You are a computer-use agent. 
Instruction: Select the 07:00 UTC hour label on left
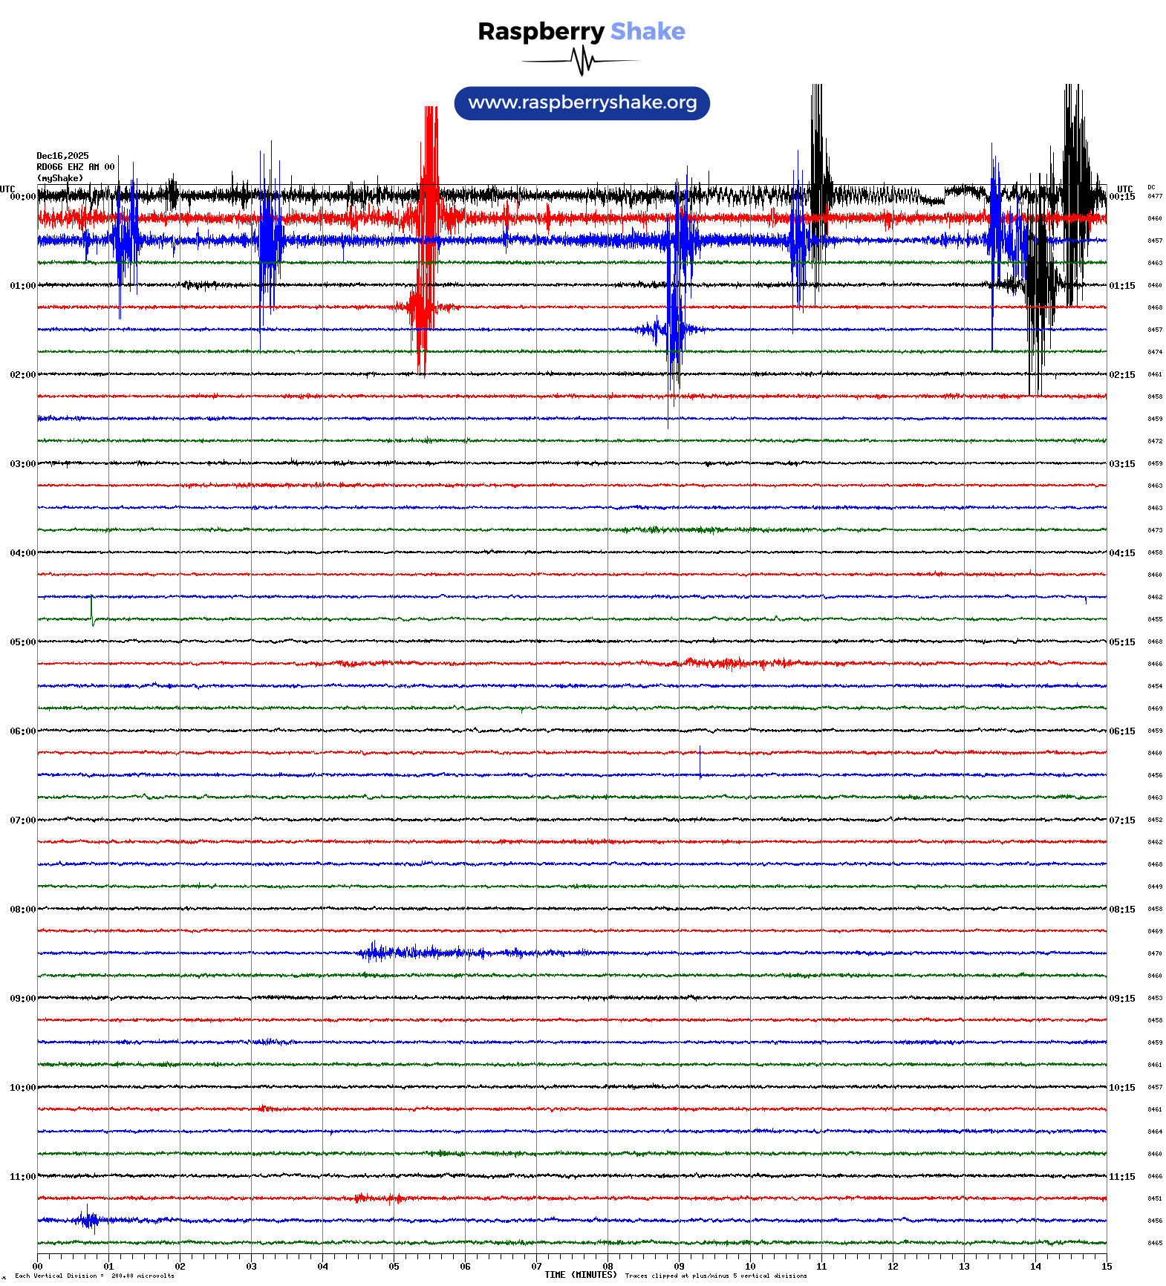pyautogui.click(x=22, y=820)
